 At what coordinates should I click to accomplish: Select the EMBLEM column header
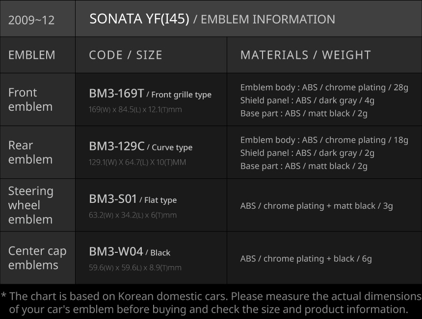tap(32, 55)
